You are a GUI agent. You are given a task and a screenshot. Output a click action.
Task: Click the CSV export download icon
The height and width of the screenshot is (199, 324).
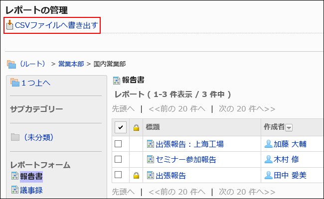(x=9, y=25)
